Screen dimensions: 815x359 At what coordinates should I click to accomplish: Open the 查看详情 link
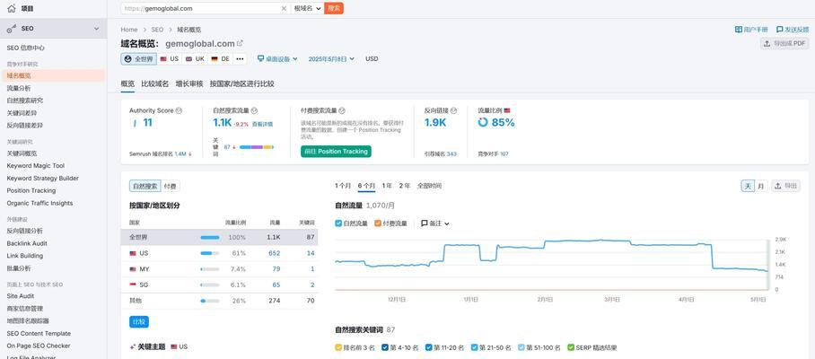[x=262, y=124]
